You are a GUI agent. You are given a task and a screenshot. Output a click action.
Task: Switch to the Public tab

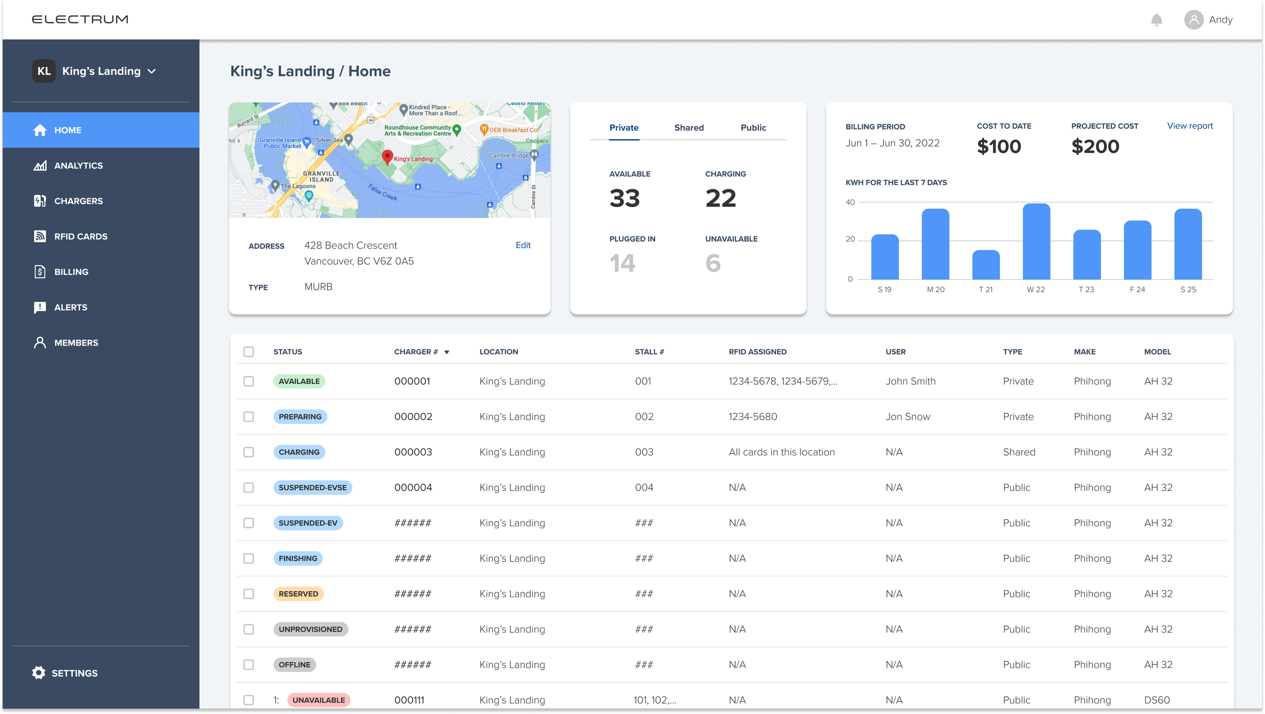753,128
